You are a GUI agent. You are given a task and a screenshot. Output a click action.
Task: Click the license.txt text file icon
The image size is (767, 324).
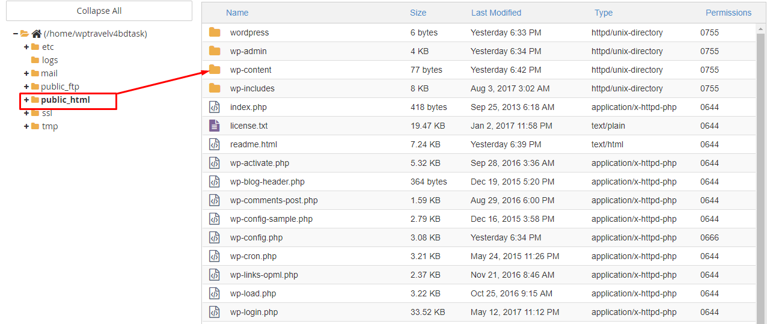point(215,126)
